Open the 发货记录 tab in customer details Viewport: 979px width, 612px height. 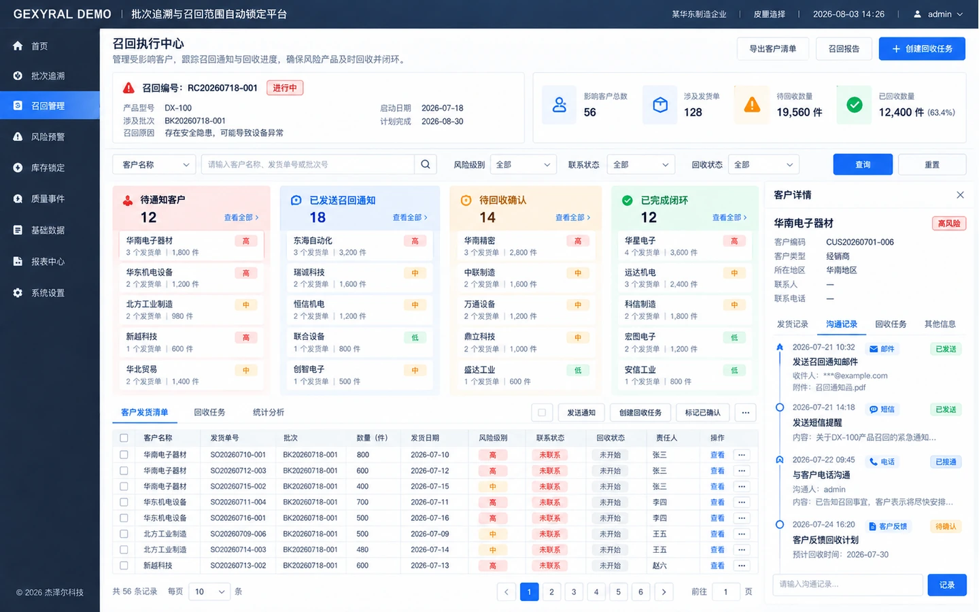(793, 324)
